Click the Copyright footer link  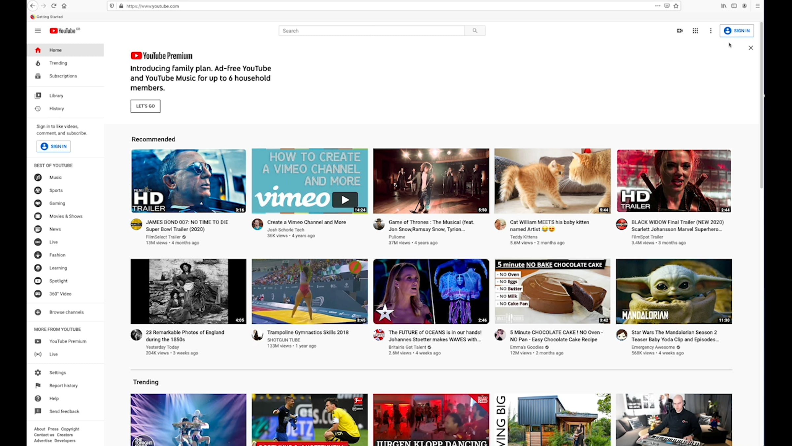70,429
